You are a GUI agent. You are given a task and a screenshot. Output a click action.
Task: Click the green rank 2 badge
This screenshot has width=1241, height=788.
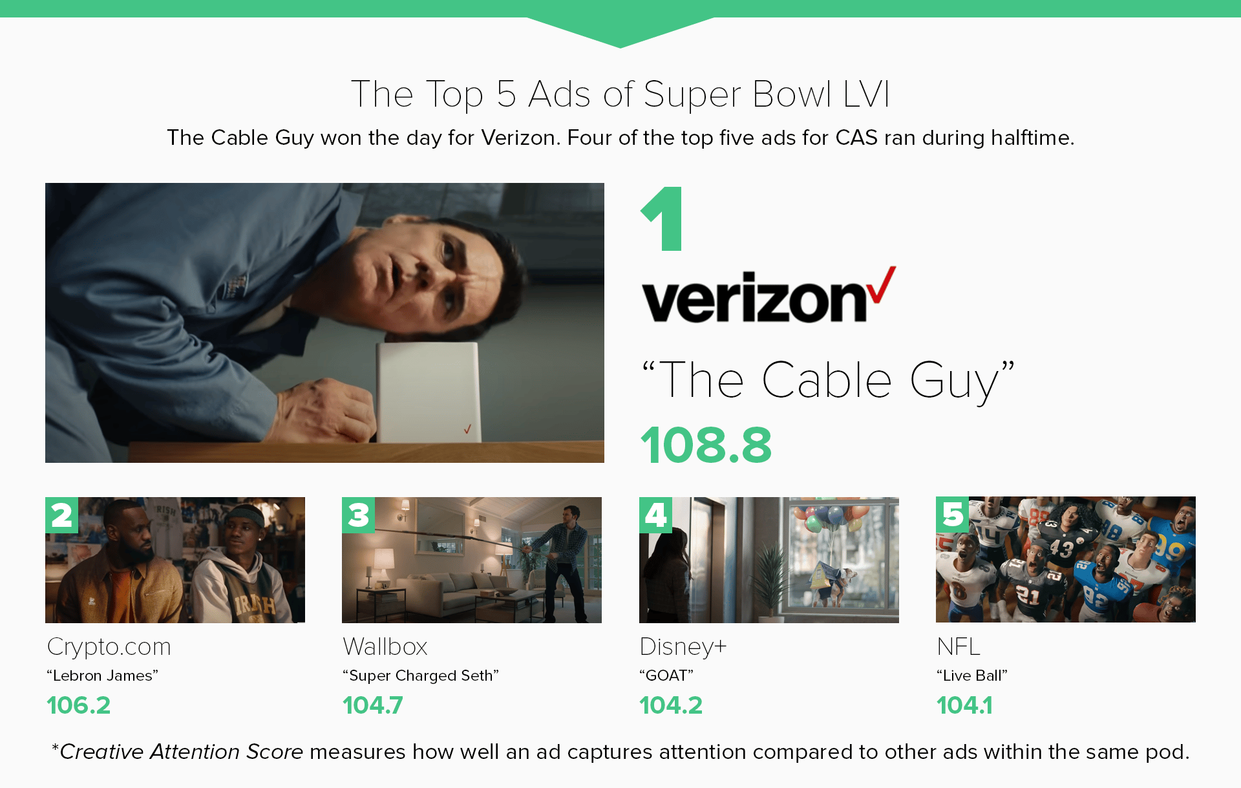point(61,515)
